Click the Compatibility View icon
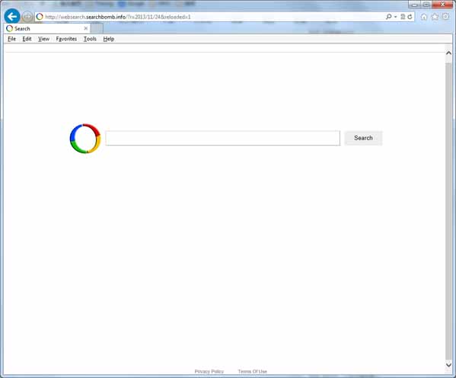The width and height of the screenshot is (456, 378). coord(403,17)
